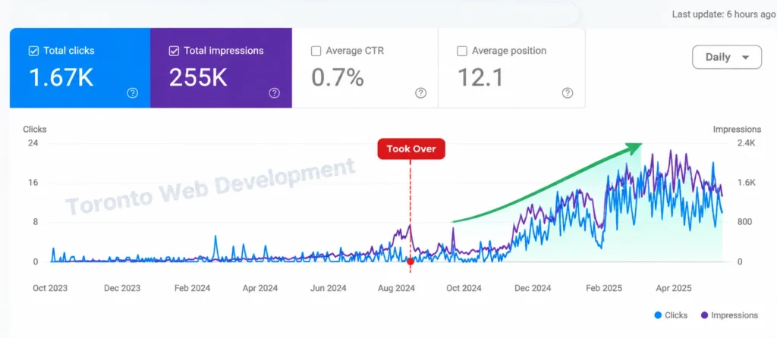Click the Clicks legend dot
Viewport: 777px width, 338px height.
[658, 315]
